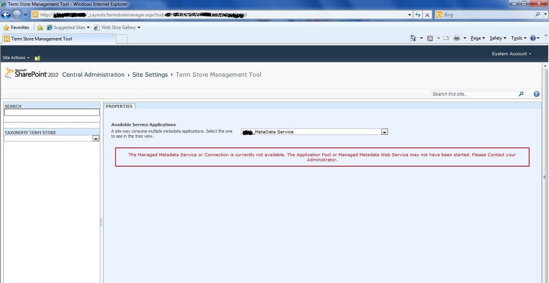This screenshot has width=549, height=283.
Task: Open the Web Slice Gallery dropdown
Action: click(117, 27)
